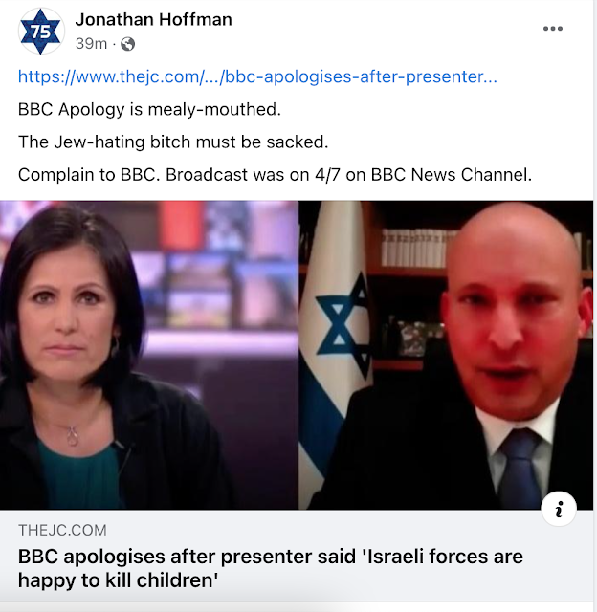The image size is (597, 612).
Task: Click the round info 'i' icon
Action: pos(559,510)
